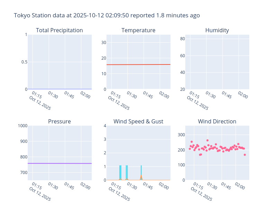Click the Humidity chart title
This screenshot has width=277, height=208.
tap(217, 30)
